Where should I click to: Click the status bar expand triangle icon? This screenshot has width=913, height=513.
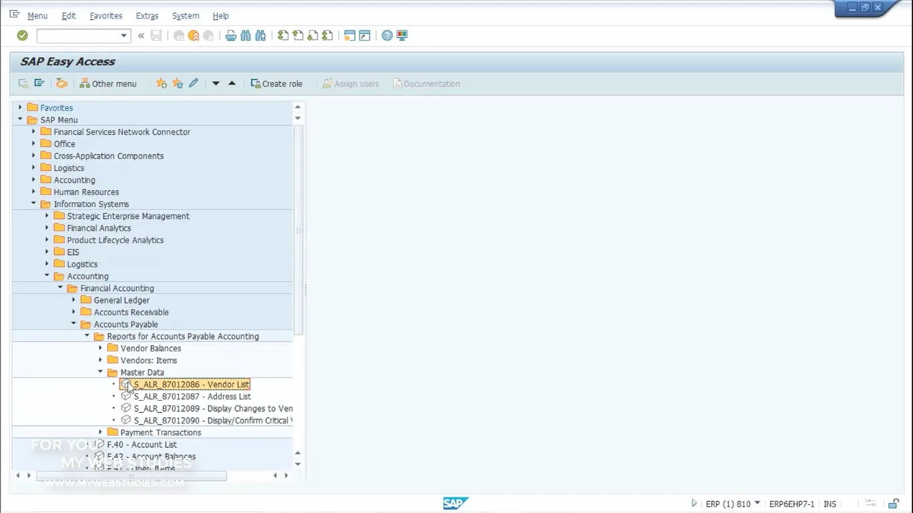694,504
